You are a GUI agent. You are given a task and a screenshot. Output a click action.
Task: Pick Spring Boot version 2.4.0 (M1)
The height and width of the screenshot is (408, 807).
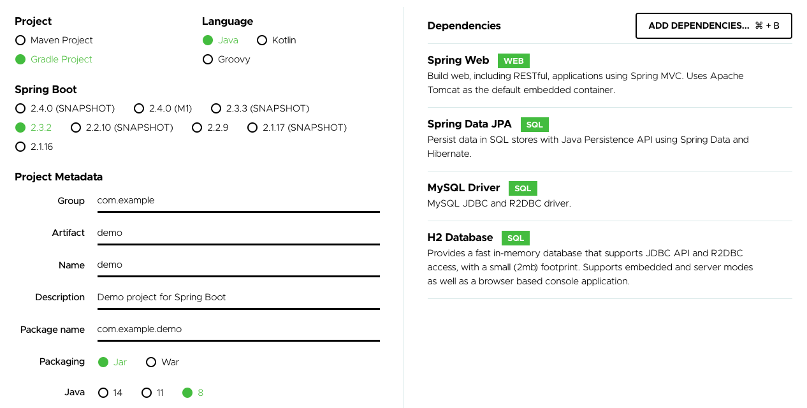point(139,108)
